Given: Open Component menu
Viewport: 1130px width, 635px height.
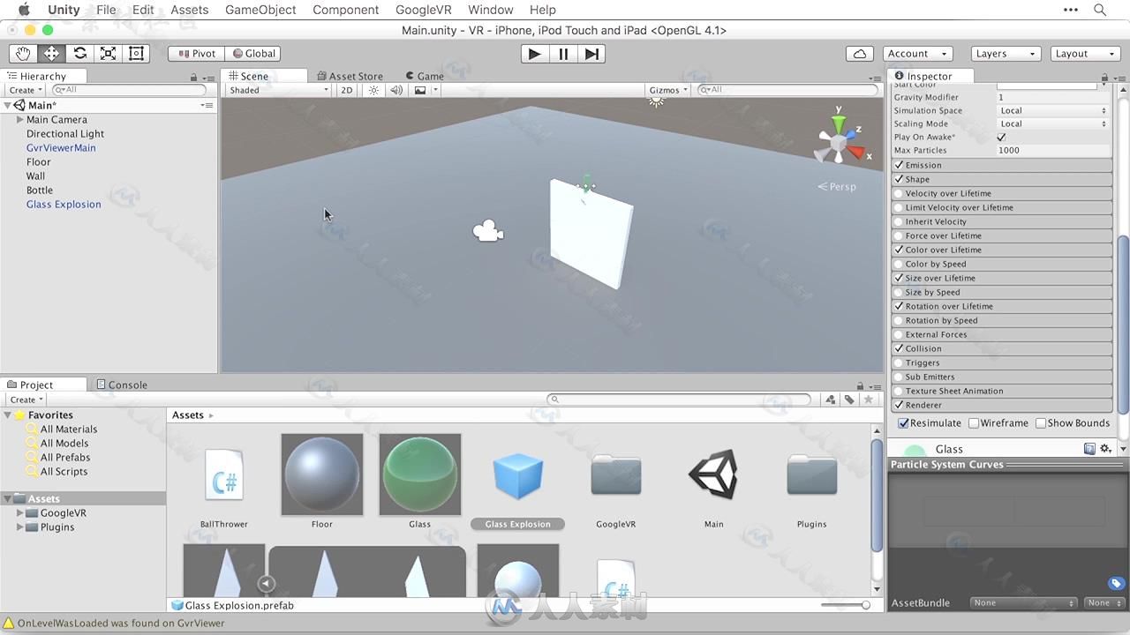Looking at the screenshot, I should (346, 10).
